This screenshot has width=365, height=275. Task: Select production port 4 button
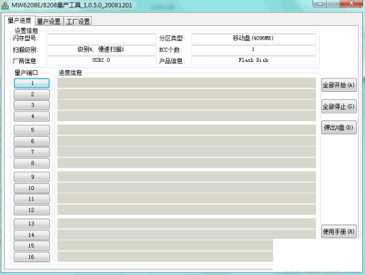[31, 116]
